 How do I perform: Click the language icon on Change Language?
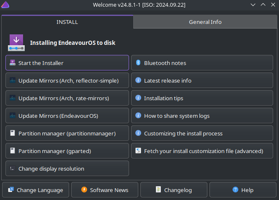(11, 190)
